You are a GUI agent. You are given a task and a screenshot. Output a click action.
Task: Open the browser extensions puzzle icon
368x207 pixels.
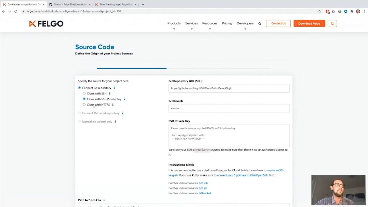[352, 11]
